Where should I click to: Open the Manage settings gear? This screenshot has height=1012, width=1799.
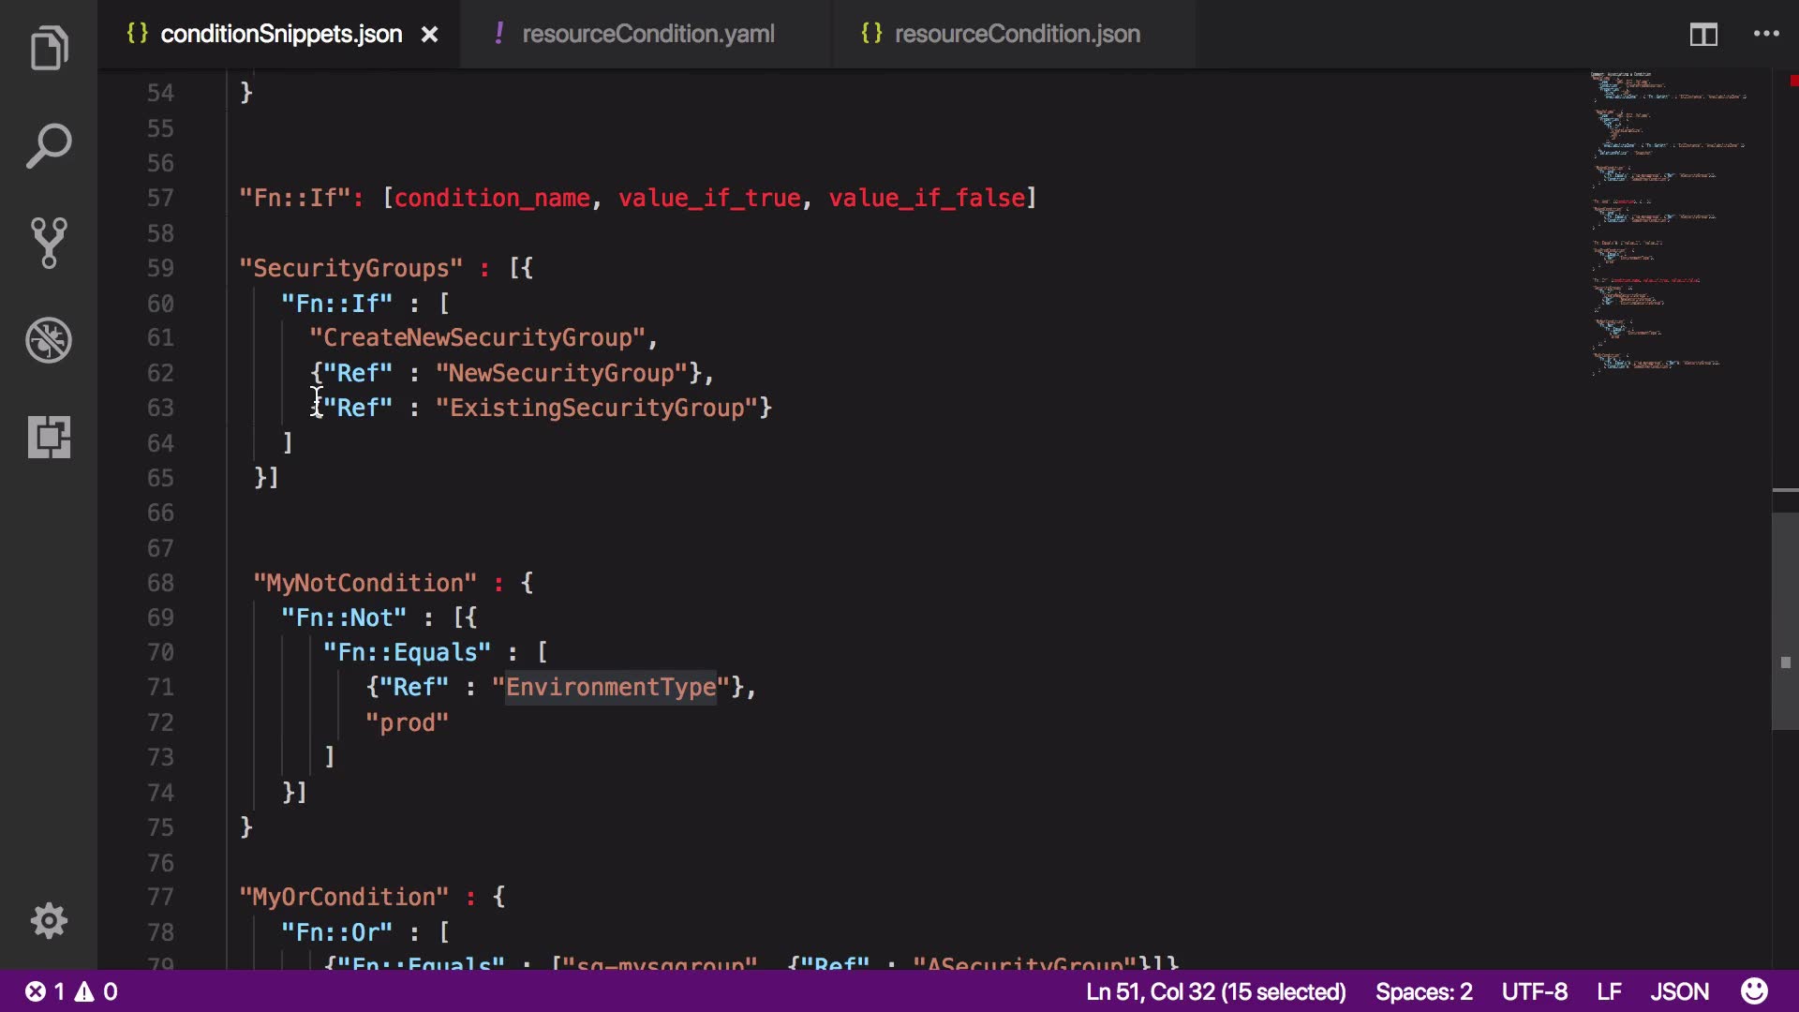coord(49,921)
